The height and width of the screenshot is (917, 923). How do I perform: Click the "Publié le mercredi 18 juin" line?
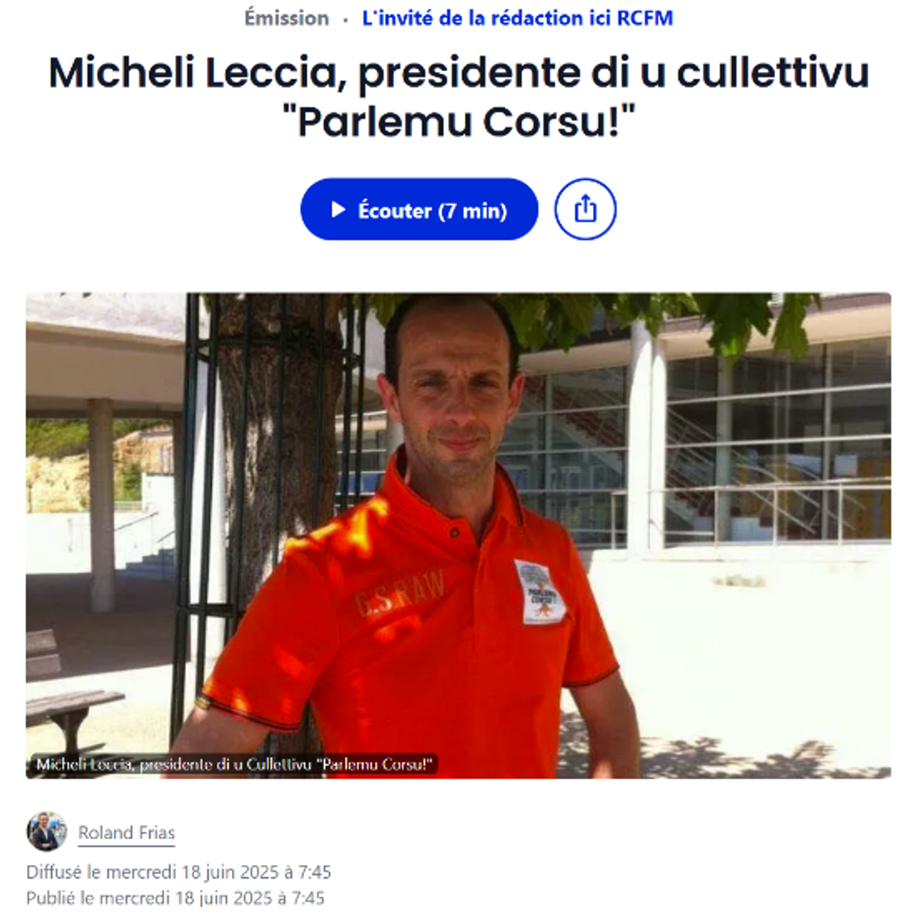point(175,899)
